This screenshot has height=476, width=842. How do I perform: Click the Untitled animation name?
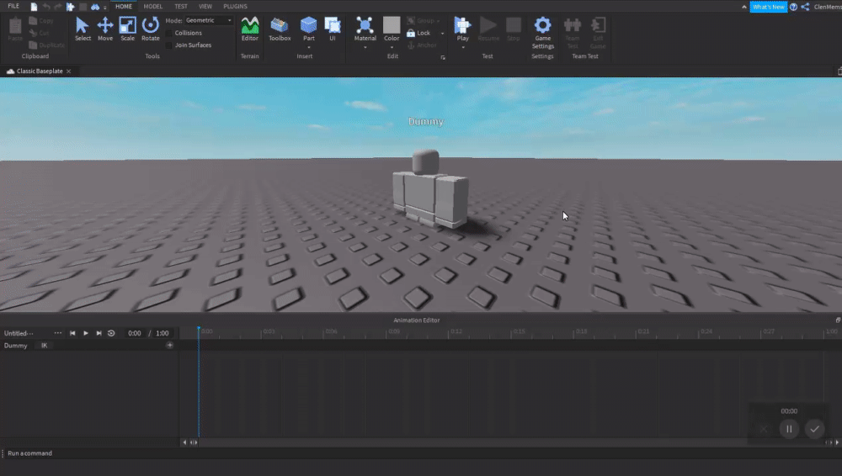tap(19, 333)
